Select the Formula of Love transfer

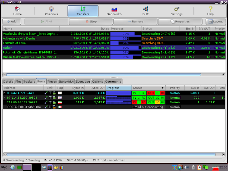114,43
